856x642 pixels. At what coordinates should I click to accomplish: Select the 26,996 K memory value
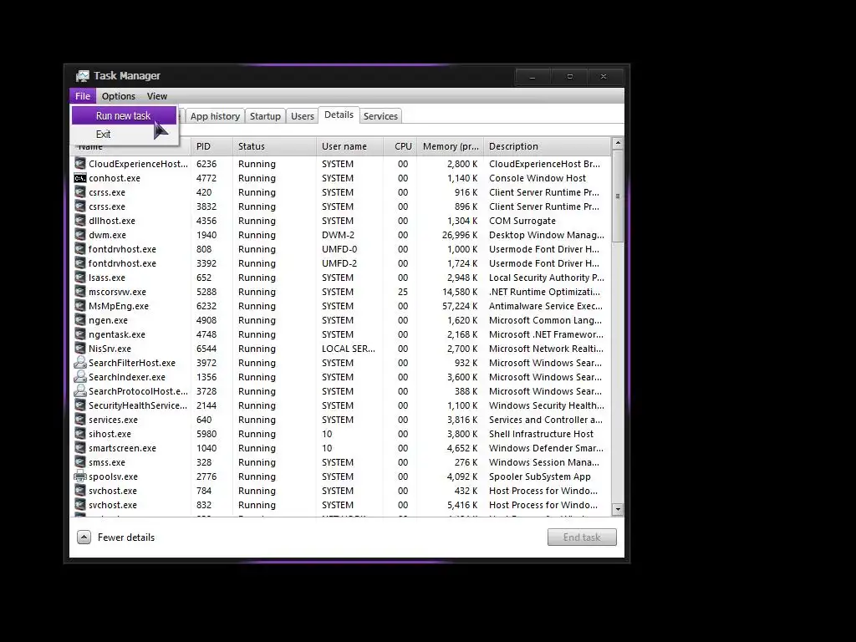click(x=460, y=235)
